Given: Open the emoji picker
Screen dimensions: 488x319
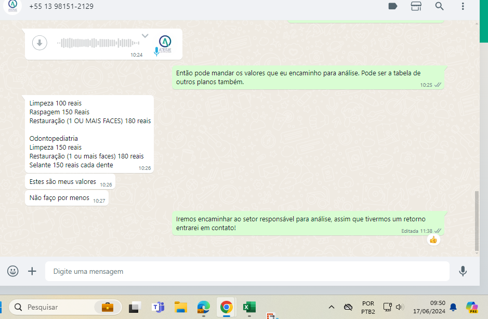Looking at the screenshot, I should (x=13, y=271).
